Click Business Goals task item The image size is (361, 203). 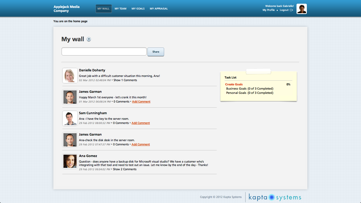(250, 89)
